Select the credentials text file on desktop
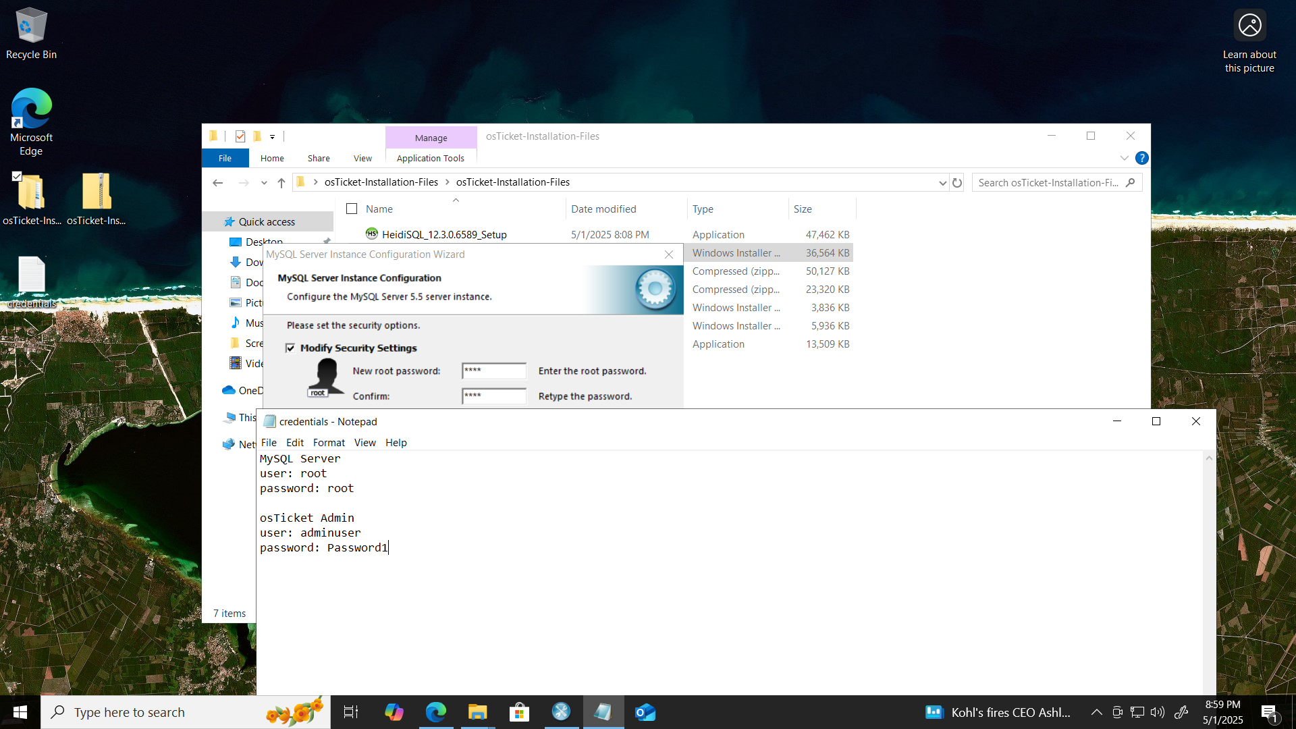 pyautogui.click(x=31, y=282)
